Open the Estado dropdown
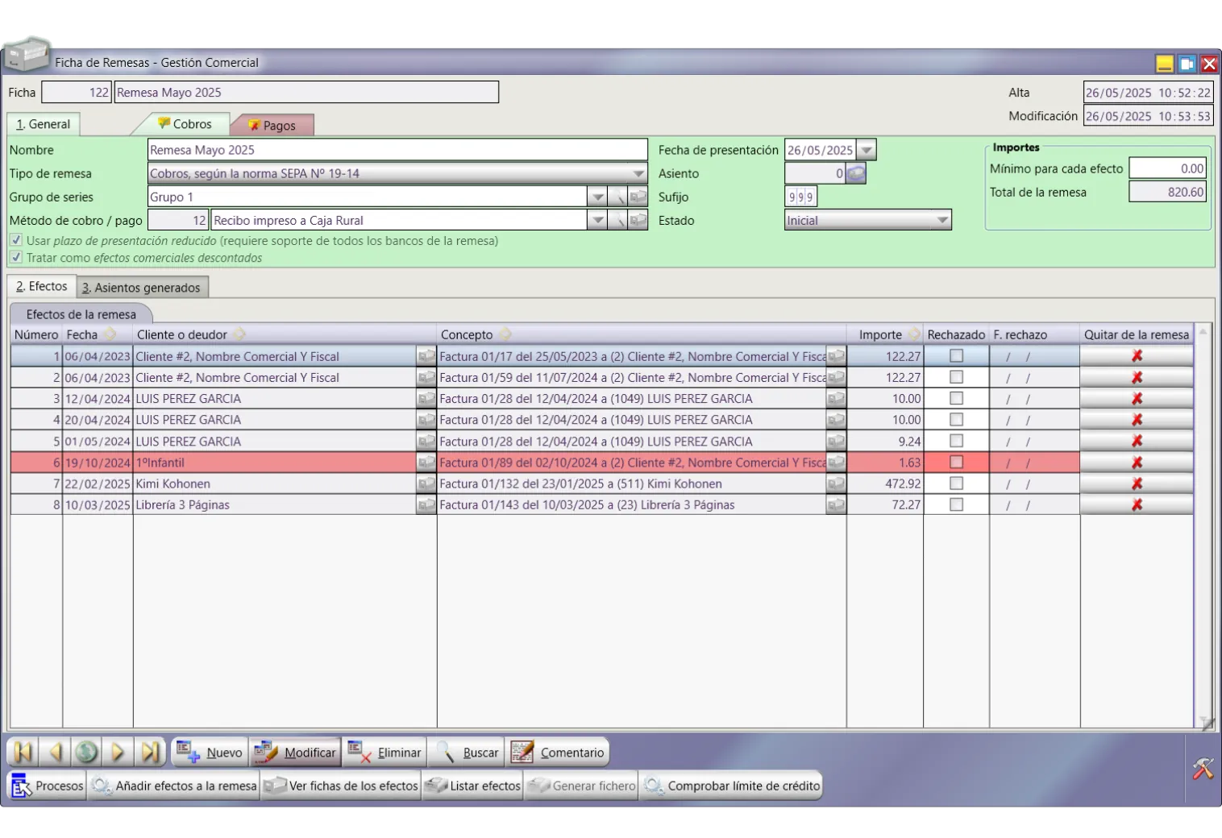 (942, 221)
